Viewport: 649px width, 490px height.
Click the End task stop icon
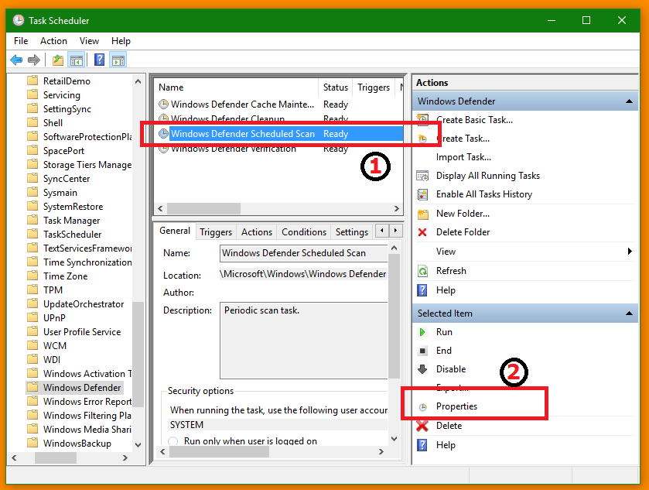tap(422, 351)
